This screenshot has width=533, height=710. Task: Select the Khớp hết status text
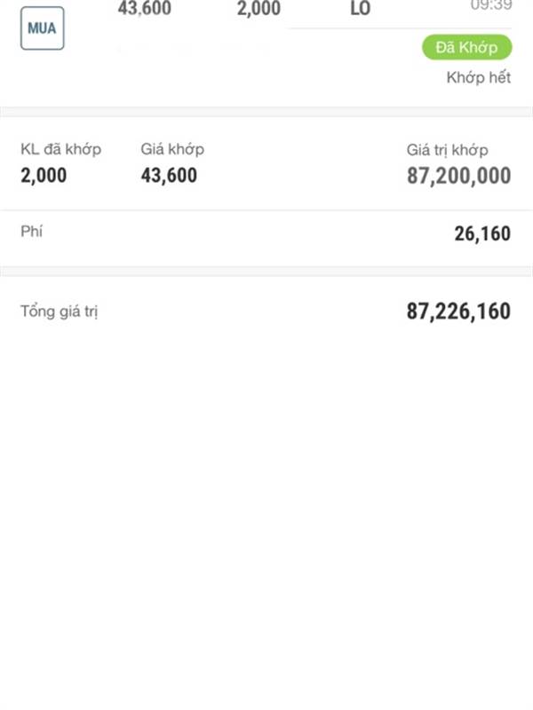click(x=479, y=77)
